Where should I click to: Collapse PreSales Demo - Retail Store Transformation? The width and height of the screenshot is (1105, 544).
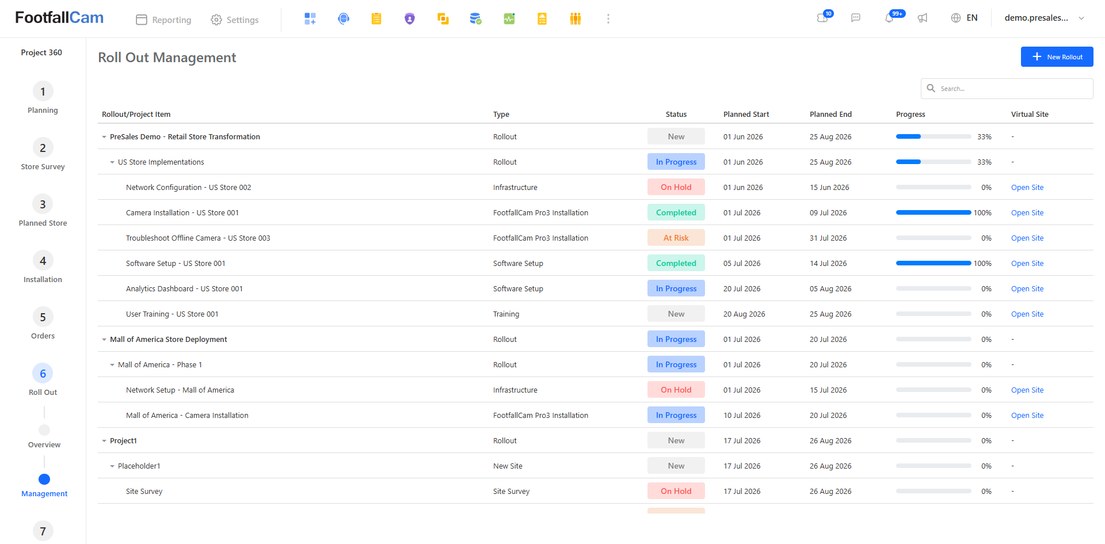(x=104, y=137)
